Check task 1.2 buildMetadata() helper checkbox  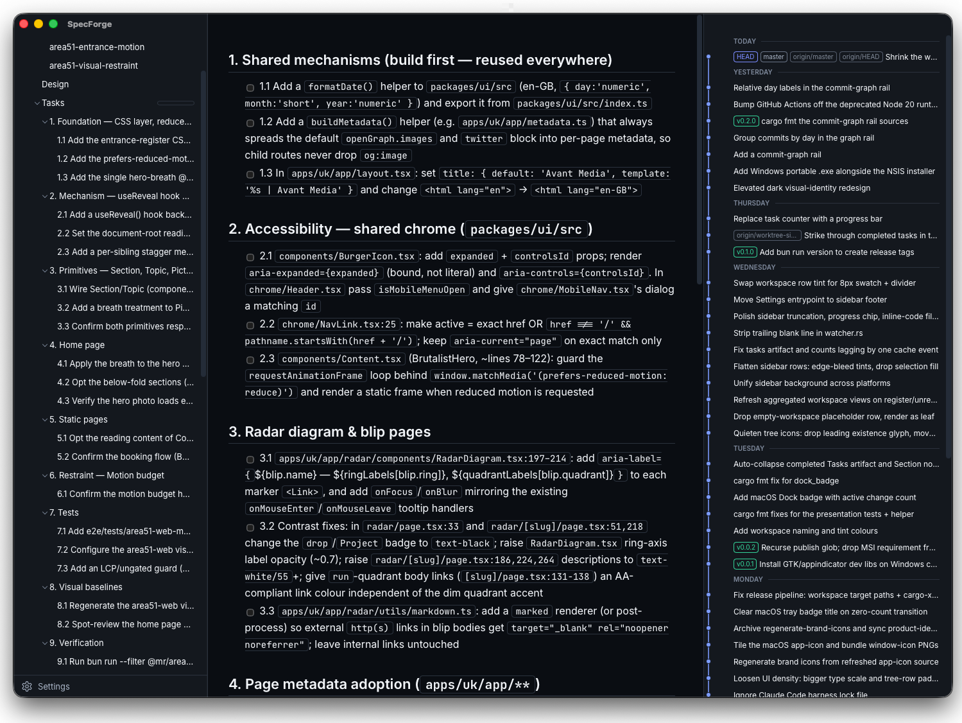tap(250, 123)
